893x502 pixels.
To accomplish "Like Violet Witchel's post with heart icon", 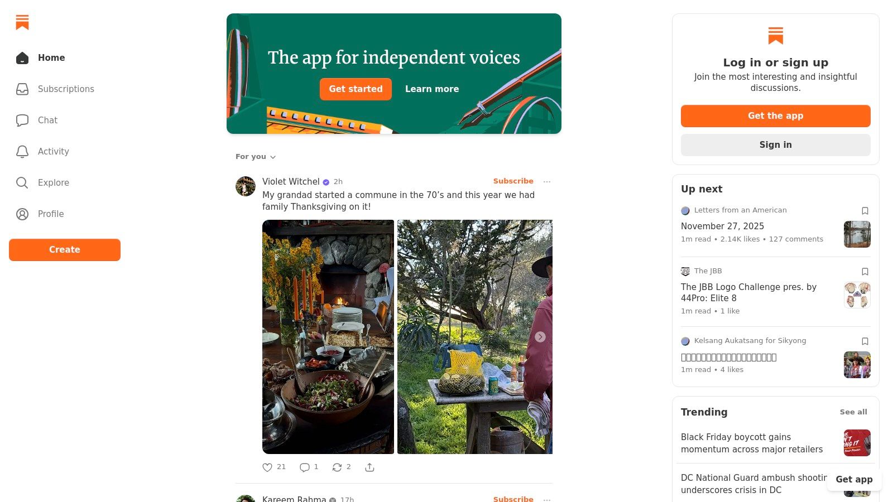I will point(267,467).
